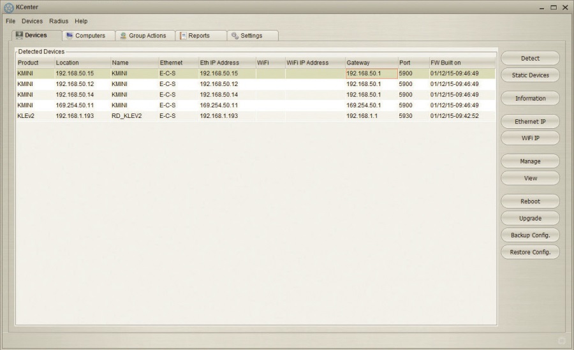Image resolution: width=574 pixels, height=350 pixels.
Task: Switch to the Group Actions tab
Action: pos(145,36)
